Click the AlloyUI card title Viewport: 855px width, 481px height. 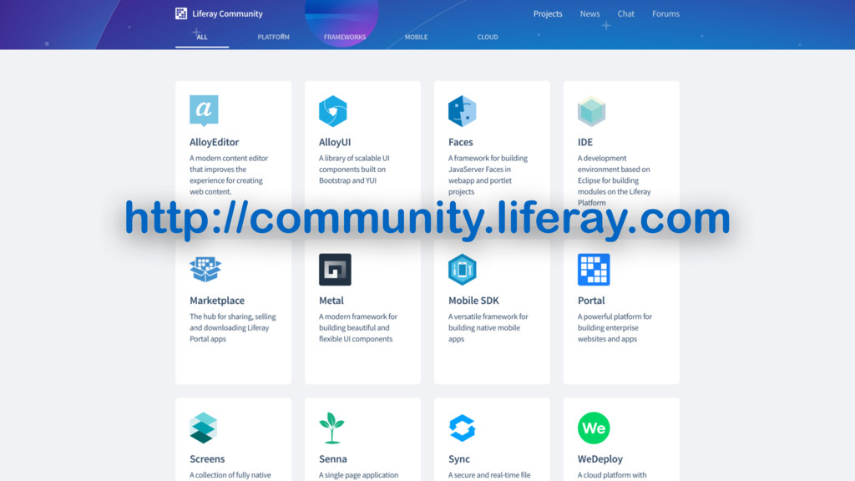pos(335,142)
